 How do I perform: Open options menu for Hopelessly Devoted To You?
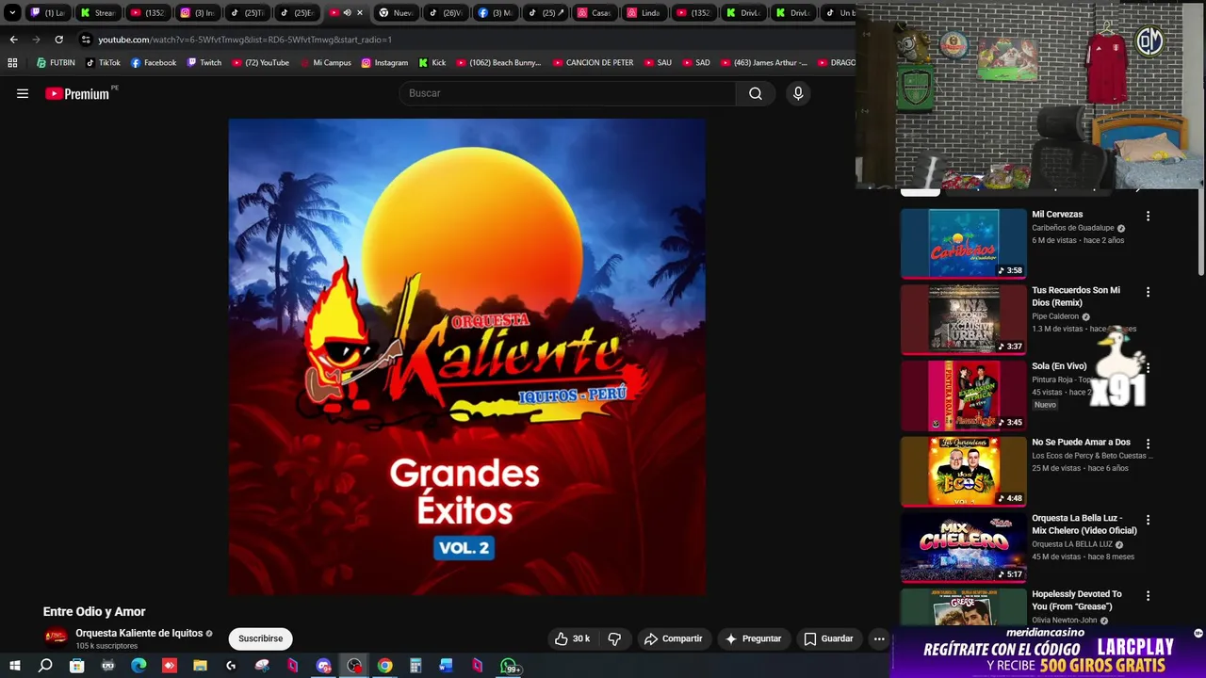pos(1148,596)
